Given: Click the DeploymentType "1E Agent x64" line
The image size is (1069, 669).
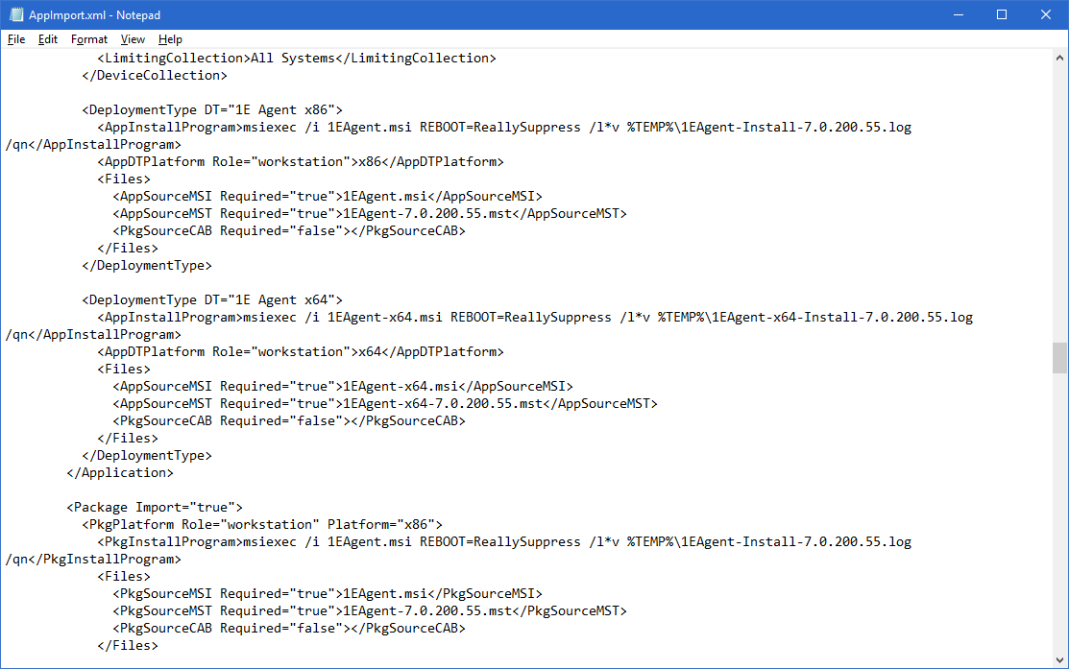Looking at the screenshot, I should (x=211, y=299).
